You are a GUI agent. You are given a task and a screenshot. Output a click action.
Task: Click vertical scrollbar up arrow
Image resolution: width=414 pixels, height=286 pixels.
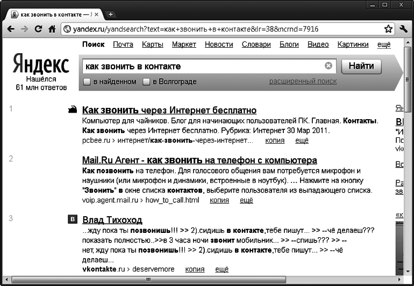pyautogui.click(x=408, y=42)
